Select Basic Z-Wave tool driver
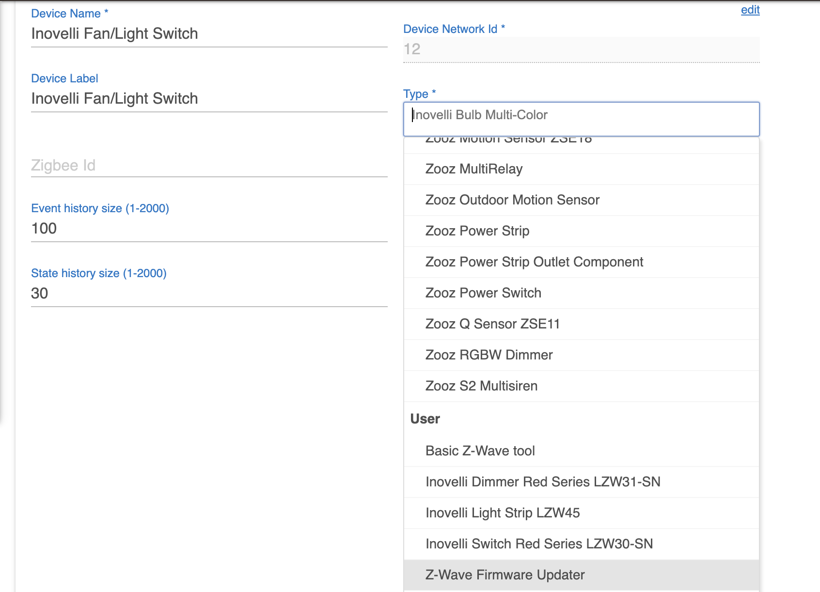The height and width of the screenshot is (592, 820). [x=480, y=451]
